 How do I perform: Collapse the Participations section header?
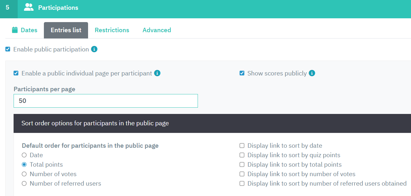(58, 8)
